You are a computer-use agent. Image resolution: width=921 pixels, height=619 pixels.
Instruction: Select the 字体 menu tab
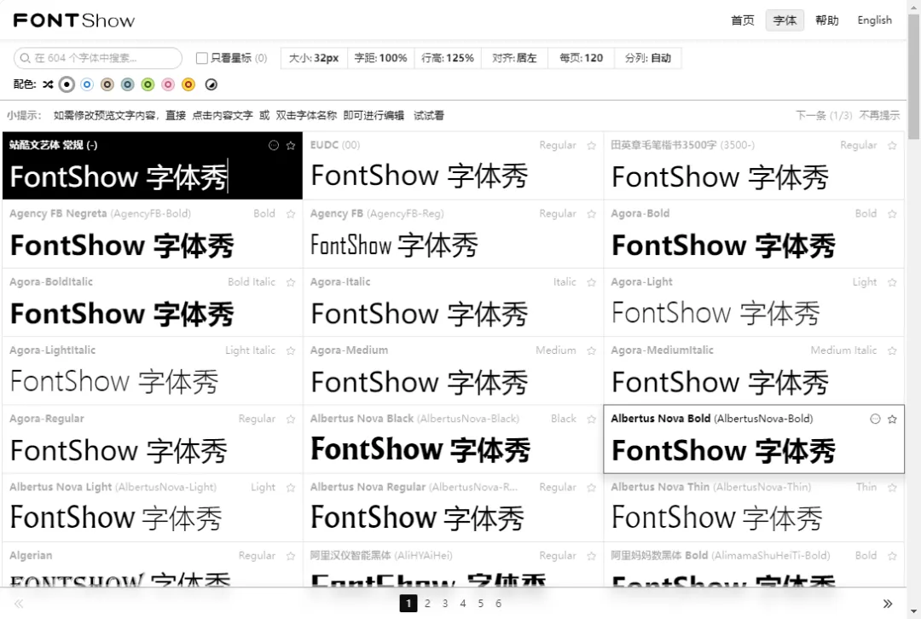pos(785,20)
